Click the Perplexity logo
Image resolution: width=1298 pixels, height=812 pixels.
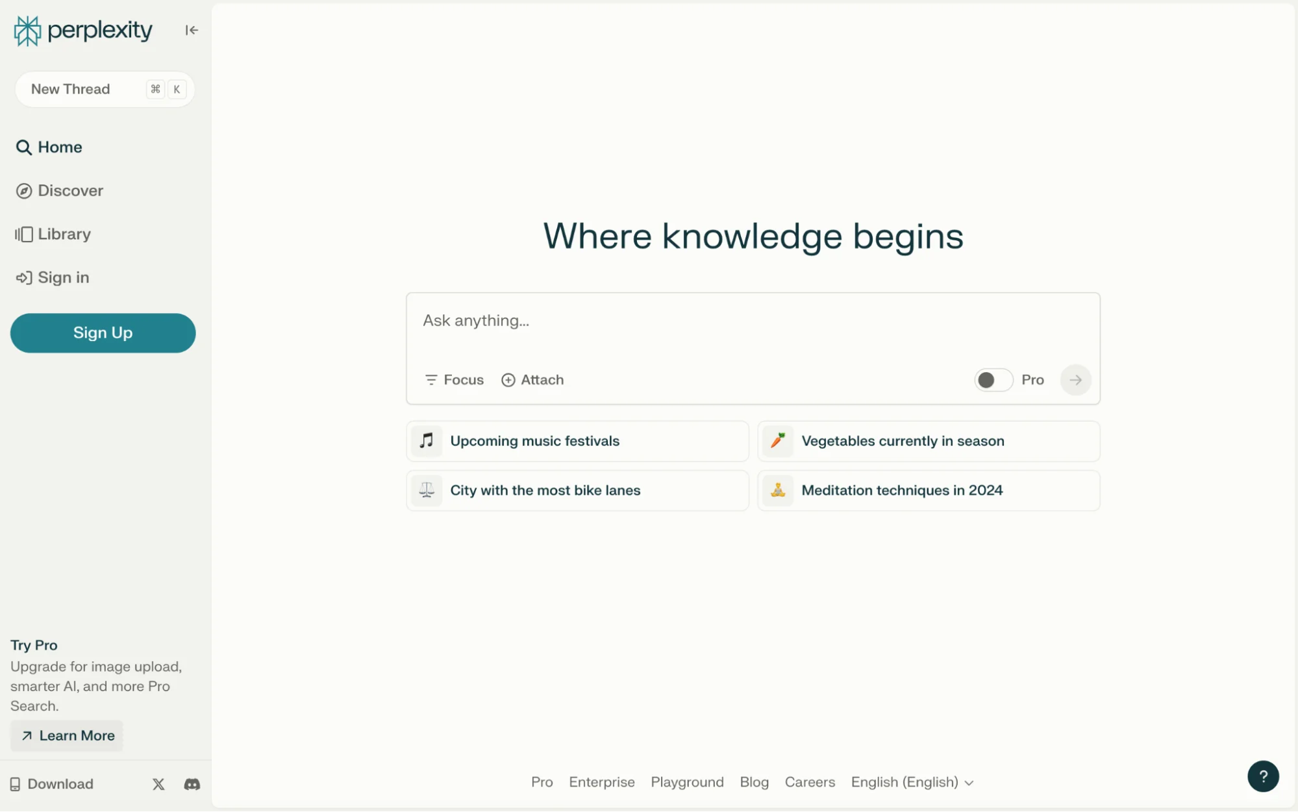click(x=83, y=30)
